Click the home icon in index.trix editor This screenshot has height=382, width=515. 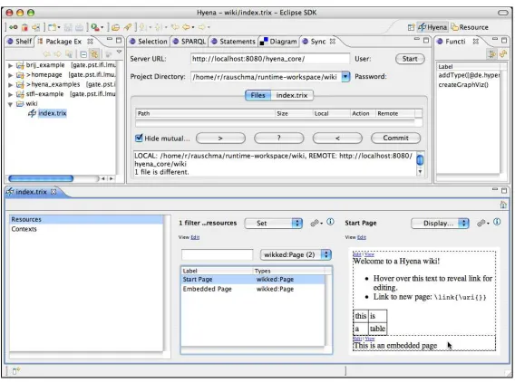click(x=503, y=205)
